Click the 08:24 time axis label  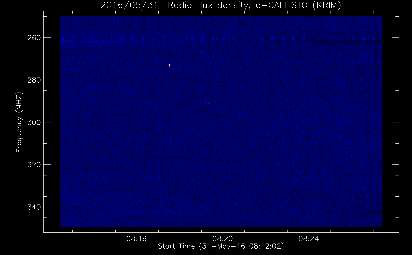pyautogui.click(x=309, y=239)
